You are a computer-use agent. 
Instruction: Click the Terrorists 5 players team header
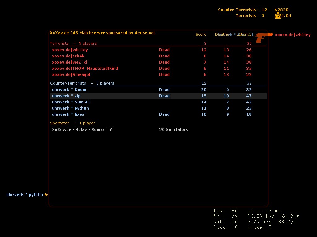click(x=73, y=44)
